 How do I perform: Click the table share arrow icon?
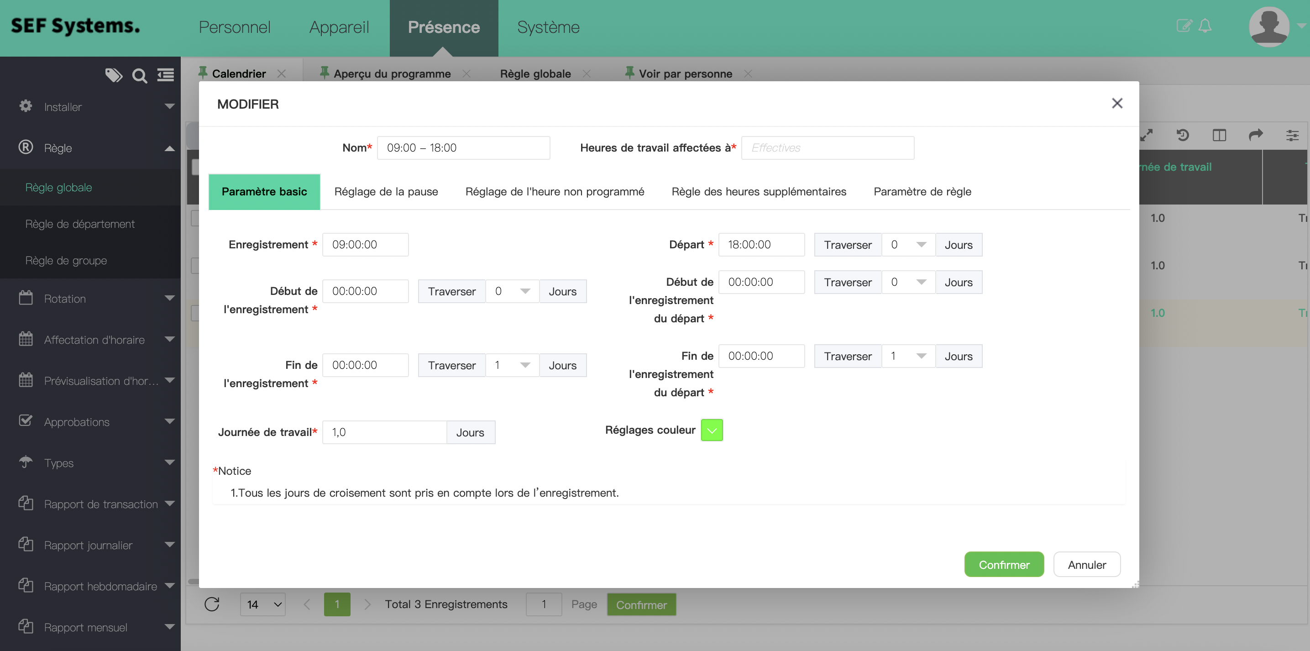point(1256,135)
